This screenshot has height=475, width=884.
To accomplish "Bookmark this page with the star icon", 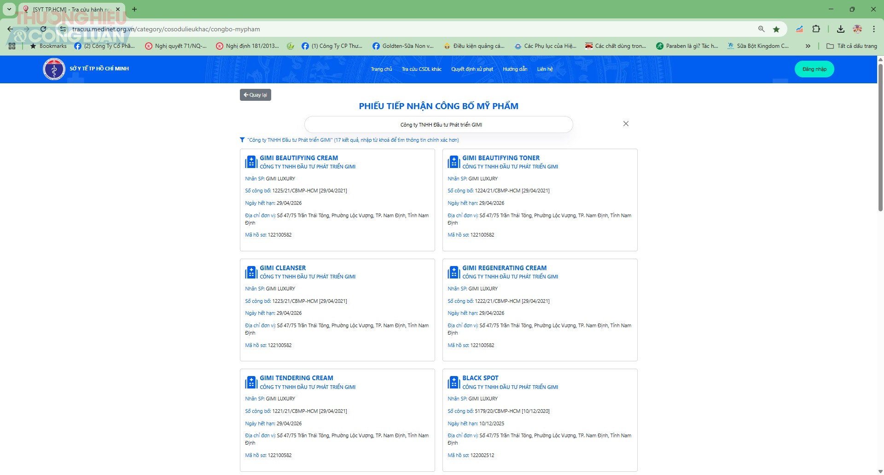I will (776, 29).
